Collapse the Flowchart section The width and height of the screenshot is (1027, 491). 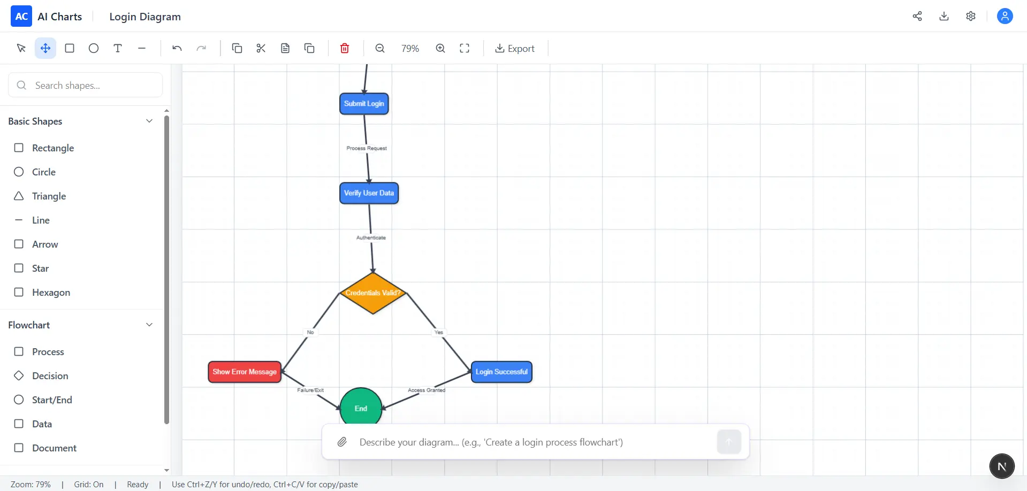(149, 325)
